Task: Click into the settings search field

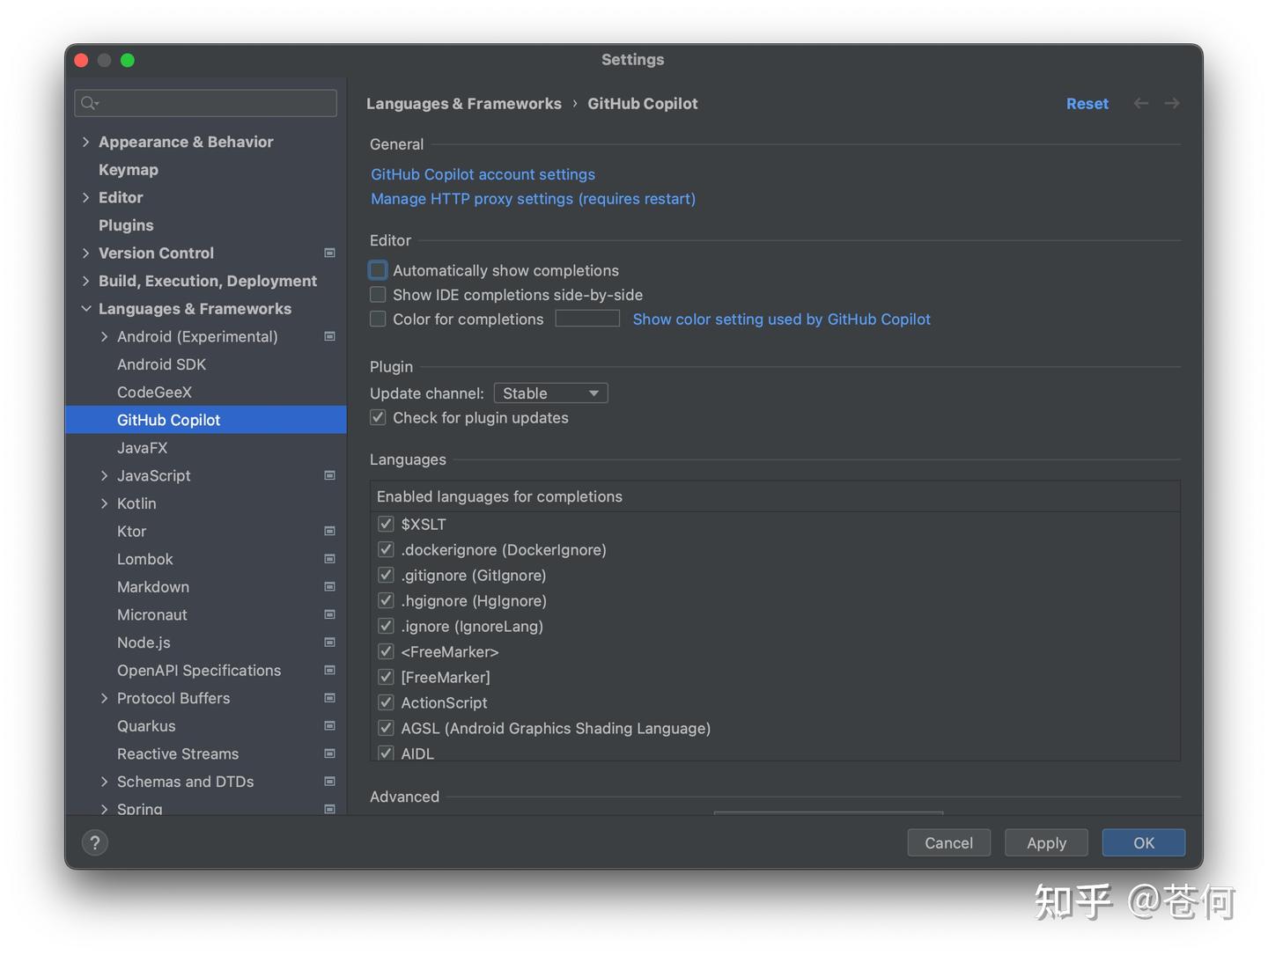Action: coord(206,103)
